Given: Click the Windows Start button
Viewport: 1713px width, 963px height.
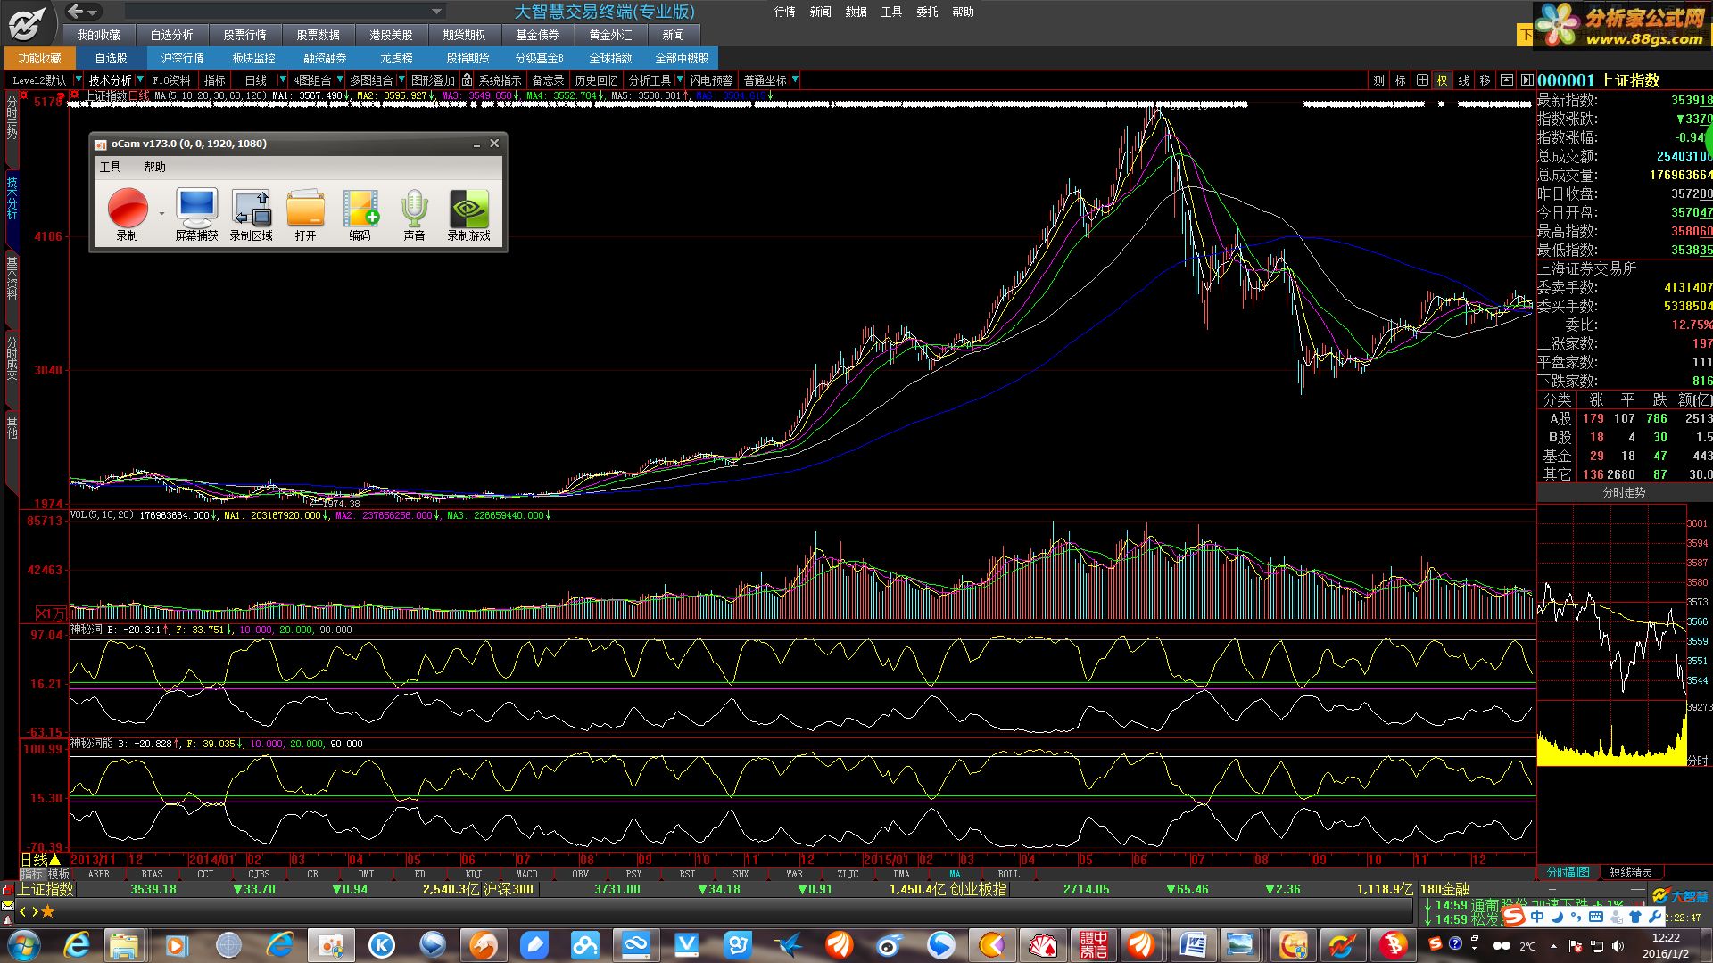Looking at the screenshot, I should (x=22, y=944).
